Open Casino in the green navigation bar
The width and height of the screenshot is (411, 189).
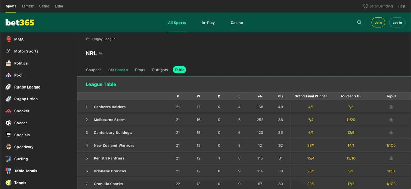(x=237, y=23)
